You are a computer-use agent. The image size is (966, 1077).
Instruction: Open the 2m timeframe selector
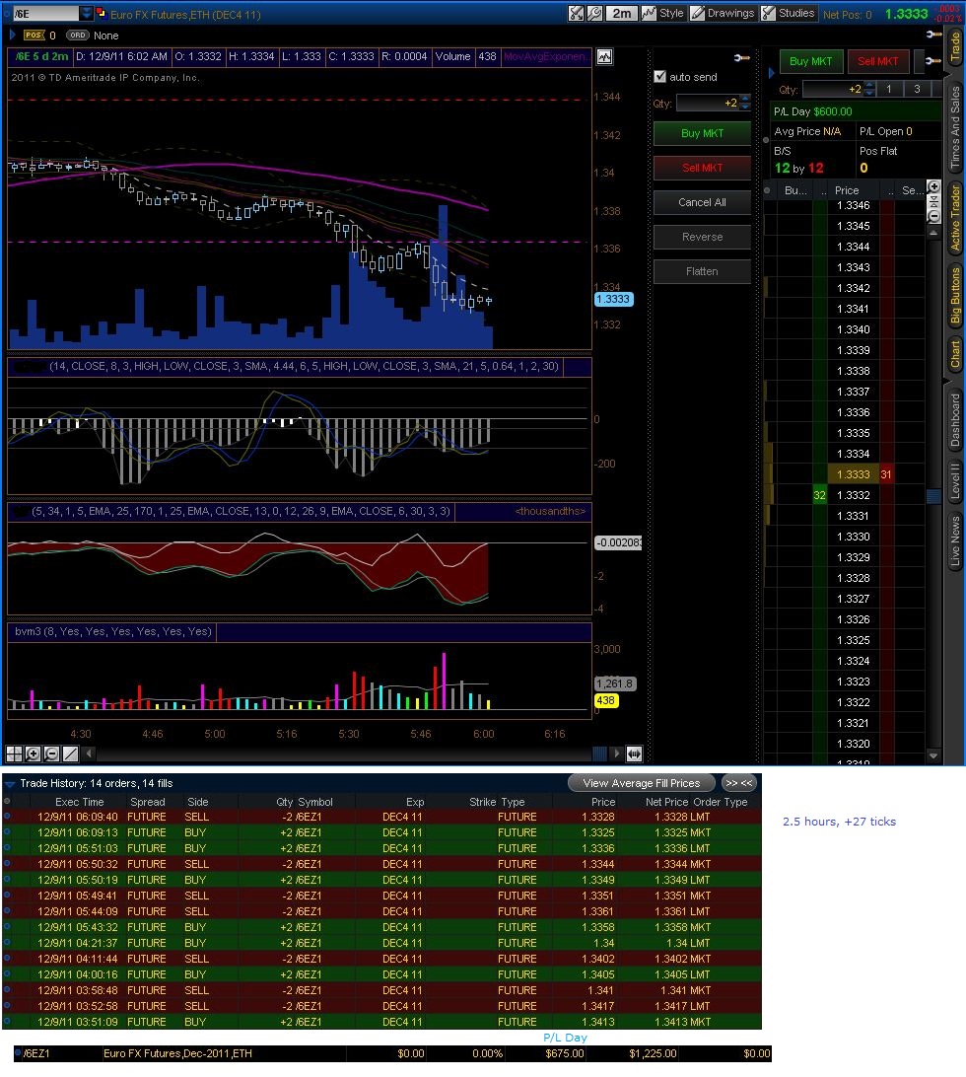coord(621,13)
